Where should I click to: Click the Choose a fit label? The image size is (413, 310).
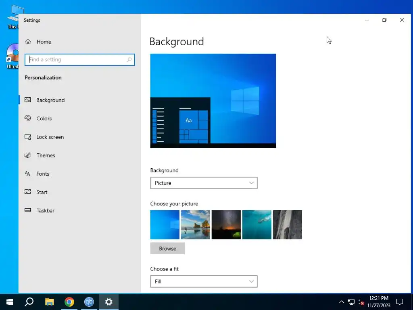tap(165, 269)
